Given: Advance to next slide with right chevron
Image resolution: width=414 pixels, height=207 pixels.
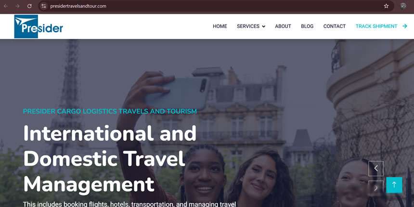Looking at the screenshot, I should pyautogui.click(x=376, y=188).
